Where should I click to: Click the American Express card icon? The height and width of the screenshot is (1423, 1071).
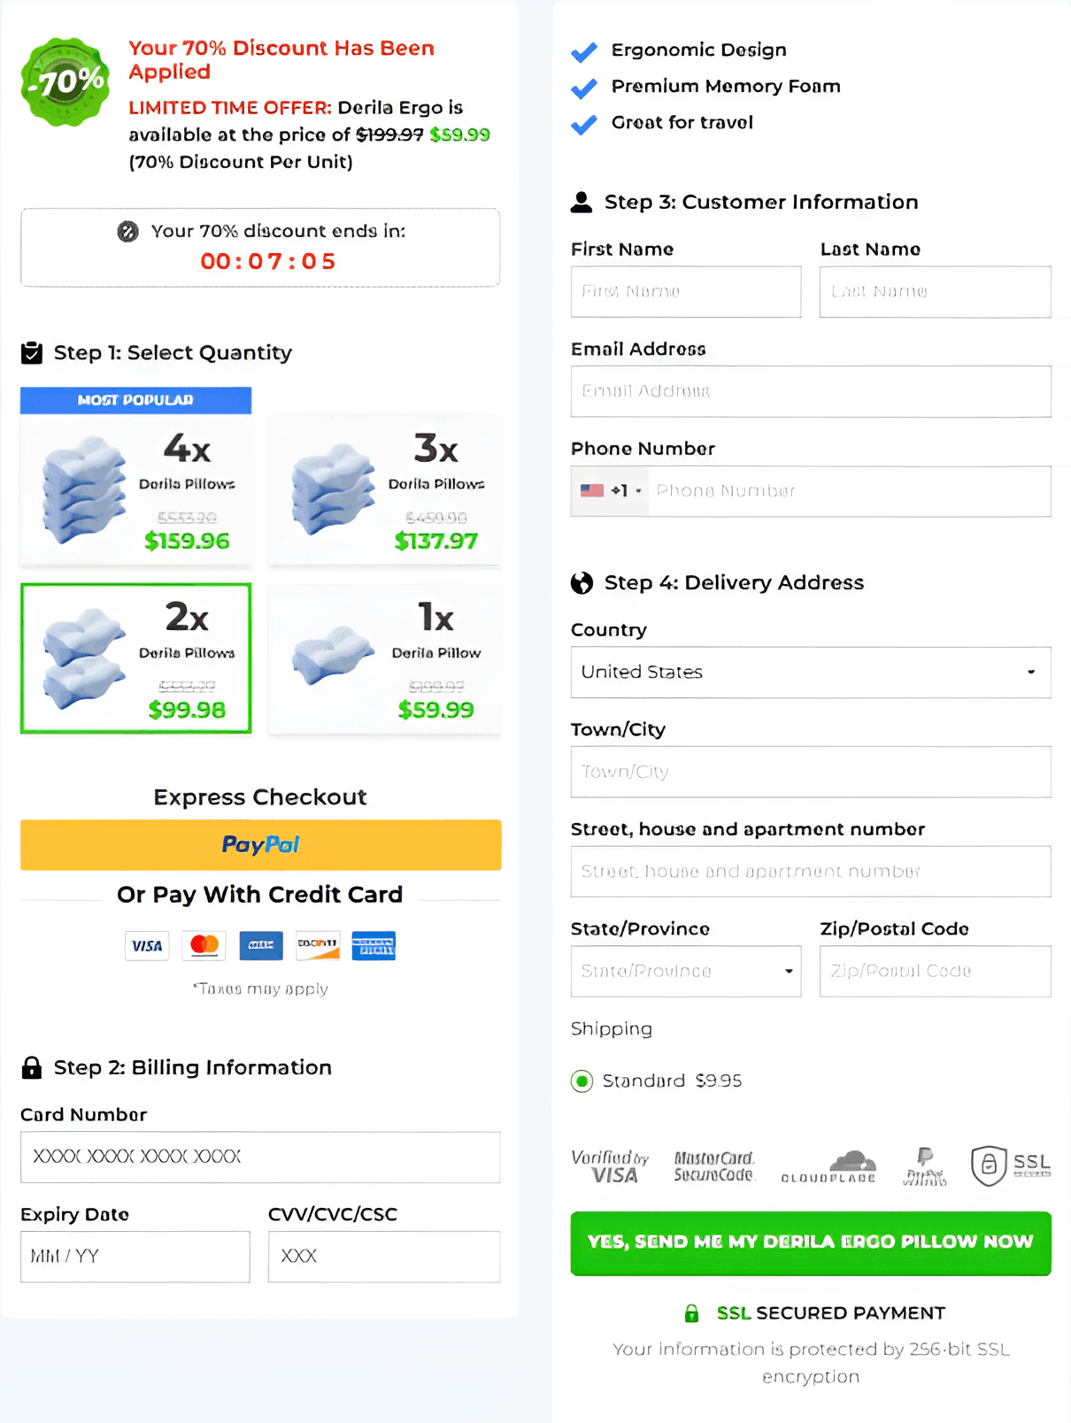coord(374,946)
